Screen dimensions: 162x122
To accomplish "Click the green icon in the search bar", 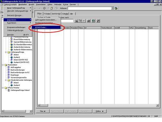I will tap(93, 21).
